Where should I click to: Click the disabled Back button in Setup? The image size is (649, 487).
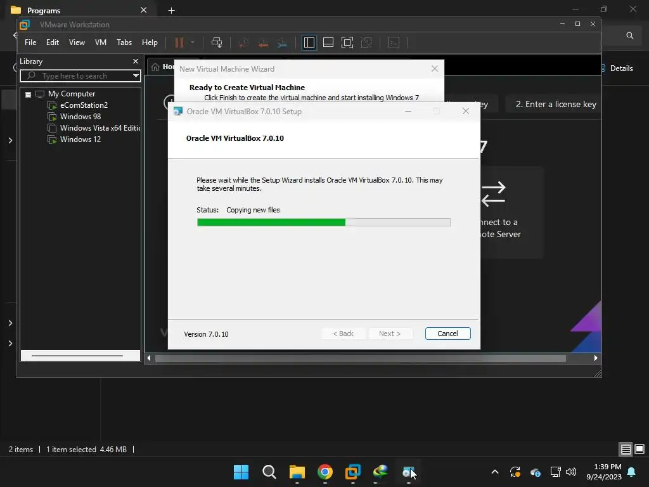tap(344, 334)
